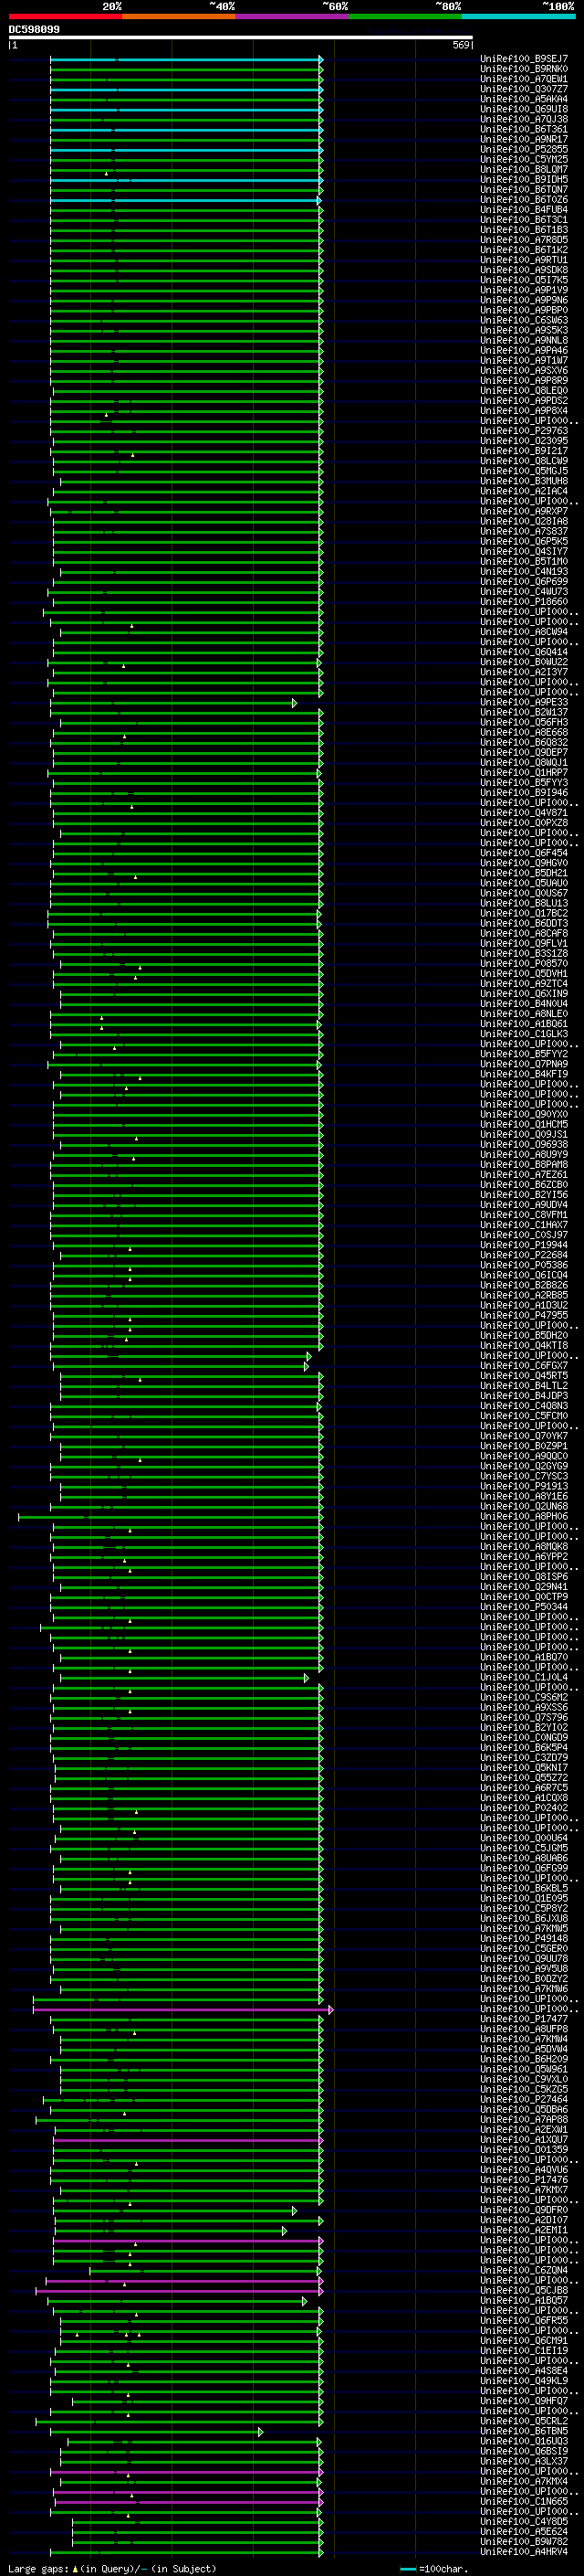Open hit UniRef100_Q307Z7
Screen dimensions: 584x2576
[524, 90]
